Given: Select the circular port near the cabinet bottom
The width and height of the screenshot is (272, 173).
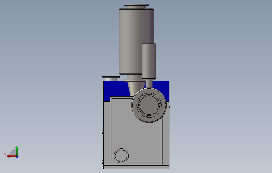Looking at the screenshot, I should click(121, 156).
